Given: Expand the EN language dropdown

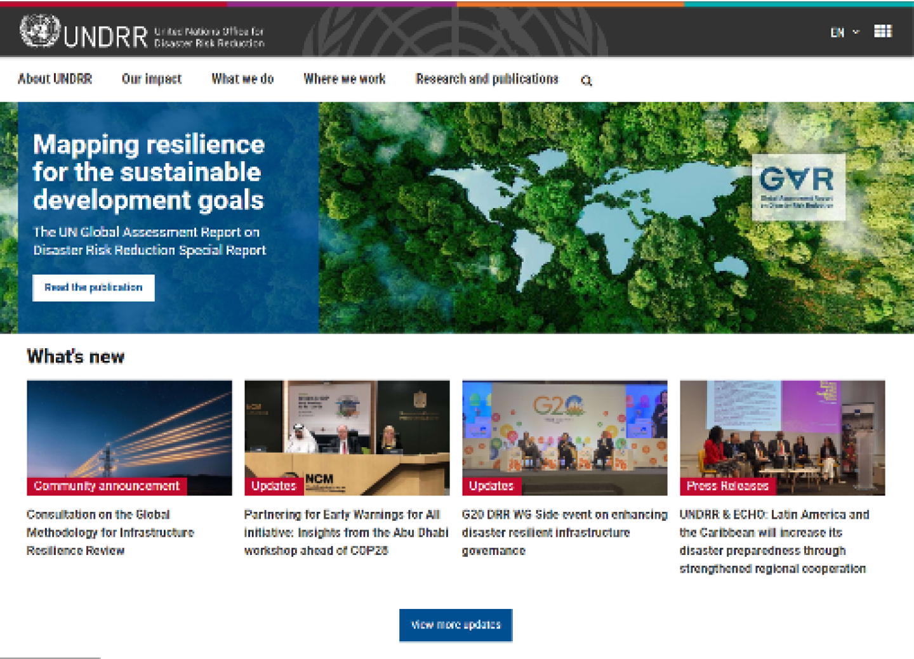Looking at the screenshot, I should coord(844,32).
